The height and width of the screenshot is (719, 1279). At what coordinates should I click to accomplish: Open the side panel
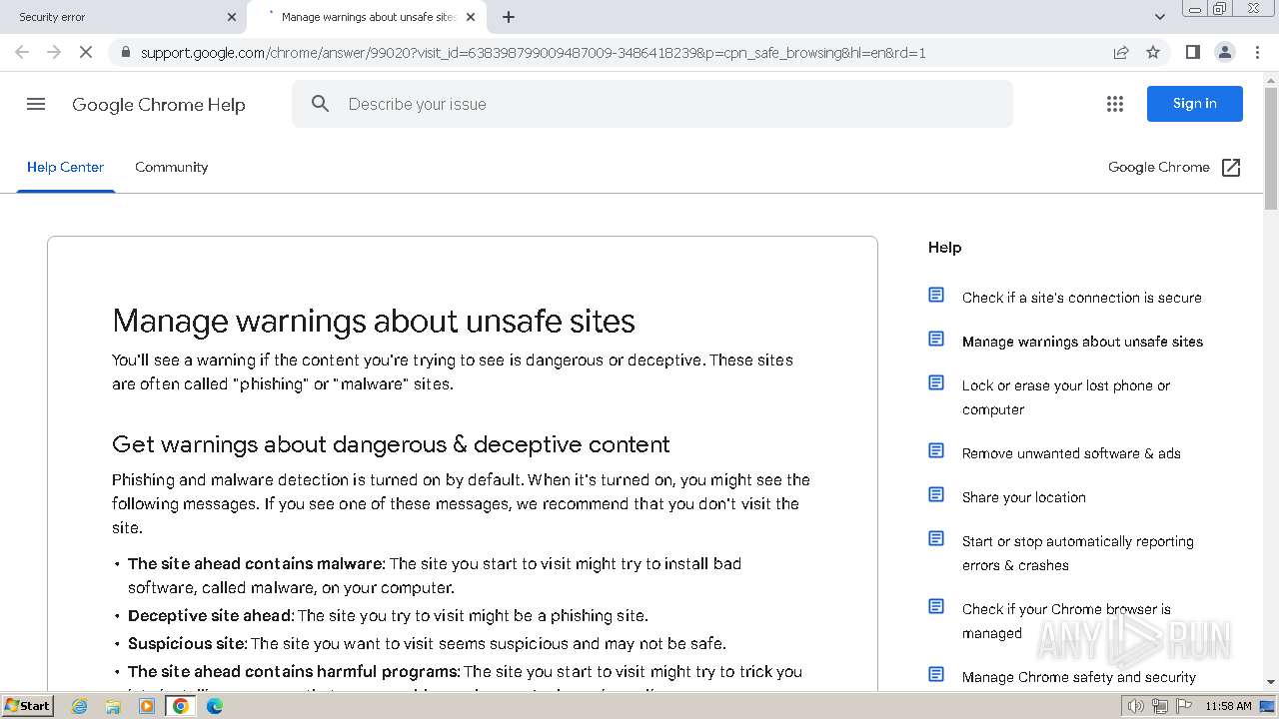pos(1192,52)
